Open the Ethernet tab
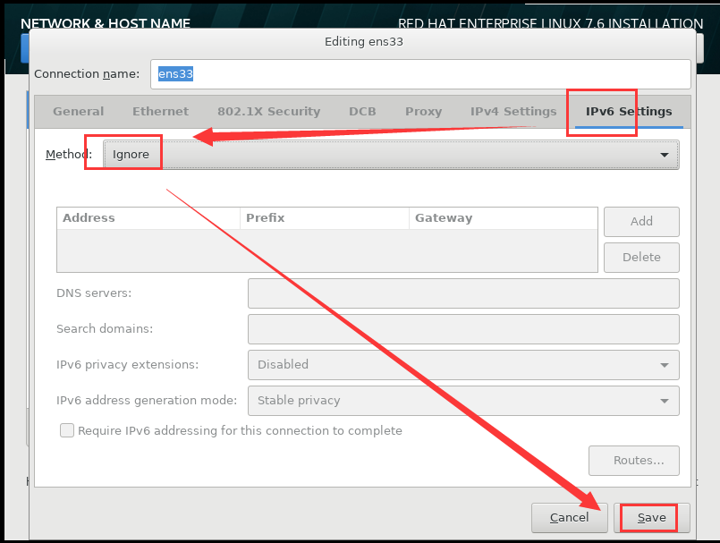Image resolution: width=720 pixels, height=543 pixels. [x=160, y=111]
